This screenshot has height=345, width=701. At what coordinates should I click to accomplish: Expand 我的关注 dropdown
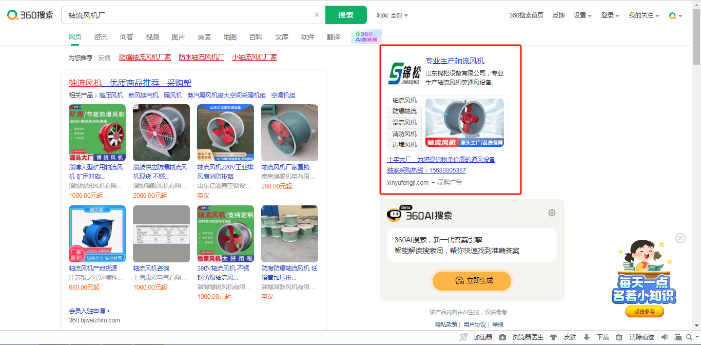tap(644, 15)
